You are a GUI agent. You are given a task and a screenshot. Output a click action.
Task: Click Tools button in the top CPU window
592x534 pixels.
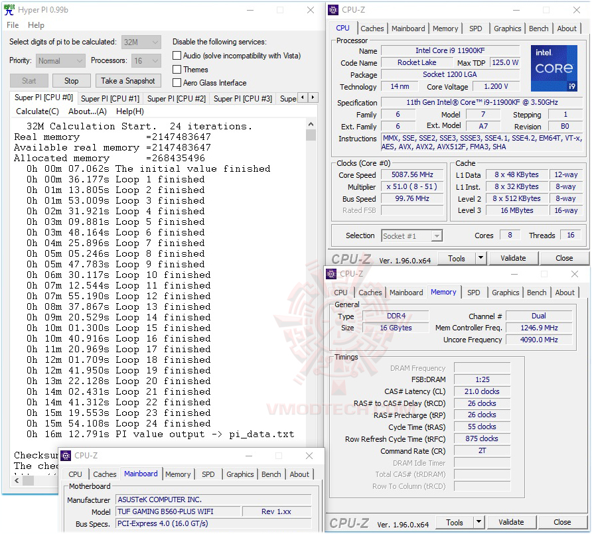click(457, 258)
